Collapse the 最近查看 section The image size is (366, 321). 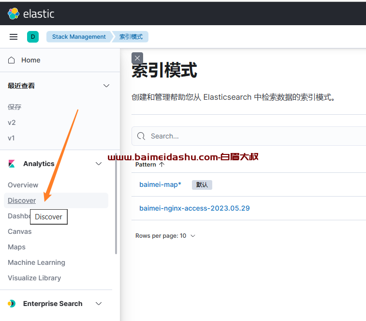pos(106,86)
